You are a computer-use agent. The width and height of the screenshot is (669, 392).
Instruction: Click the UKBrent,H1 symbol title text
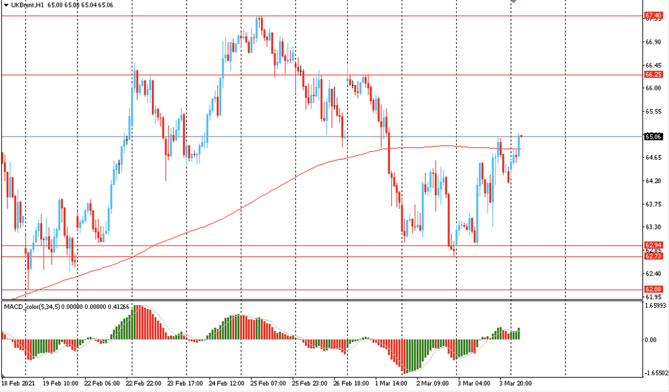pos(27,5)
